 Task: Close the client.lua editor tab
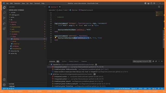pos(60,7)
